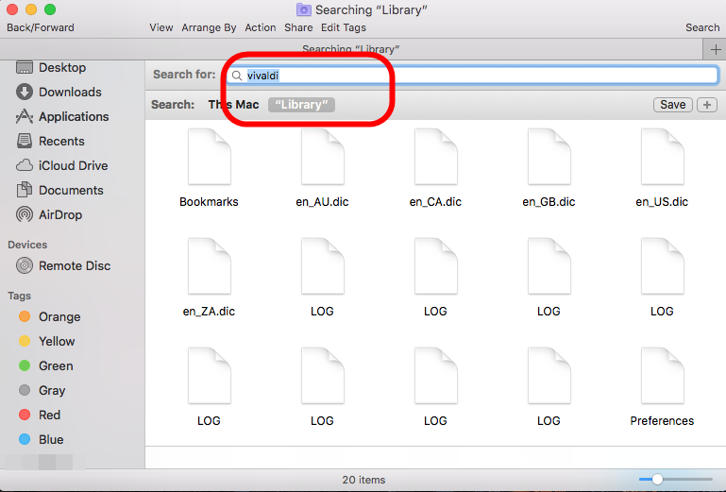Select Remote Disc under Devices
This screenshot has width=726, height=492.
coord(74,265)
